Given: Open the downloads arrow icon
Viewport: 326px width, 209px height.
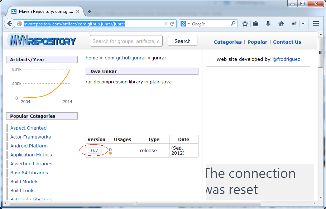Looking at the screenshot, I should pos(268,24).
